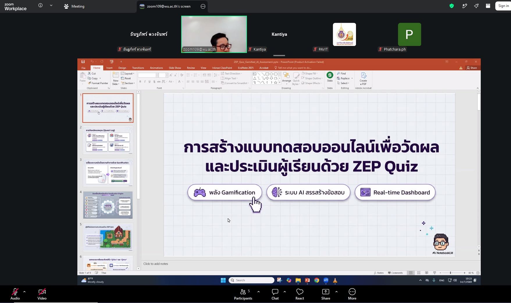Click the Slido add-in icon

coord(330,77)
